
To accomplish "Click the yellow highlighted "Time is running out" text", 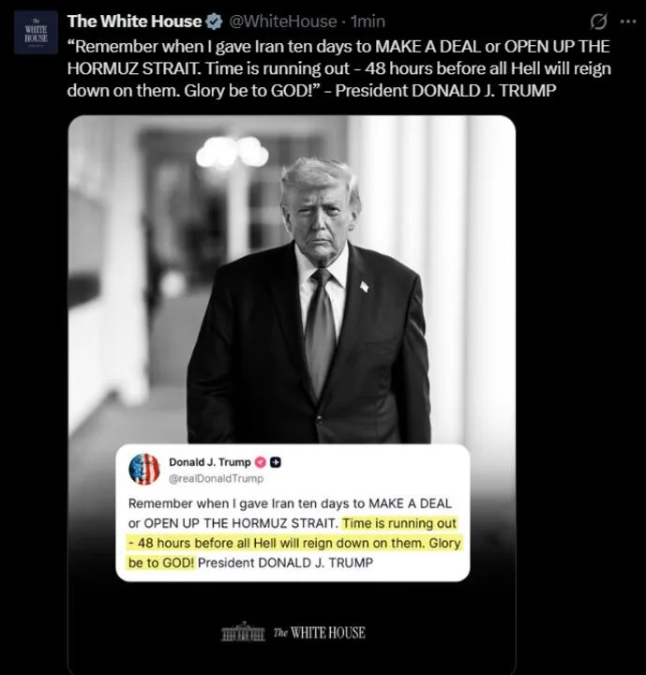I will pos(399,523).
